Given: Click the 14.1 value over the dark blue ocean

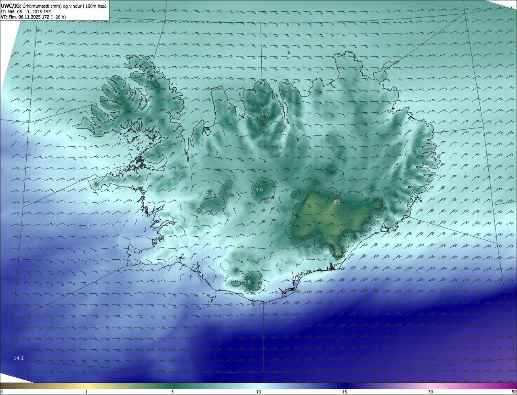Looking at the screenshot, I should (19, 358).
